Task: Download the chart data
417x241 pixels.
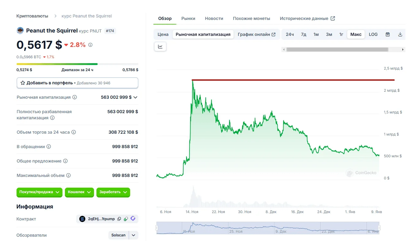Action: tap(400, 34)
